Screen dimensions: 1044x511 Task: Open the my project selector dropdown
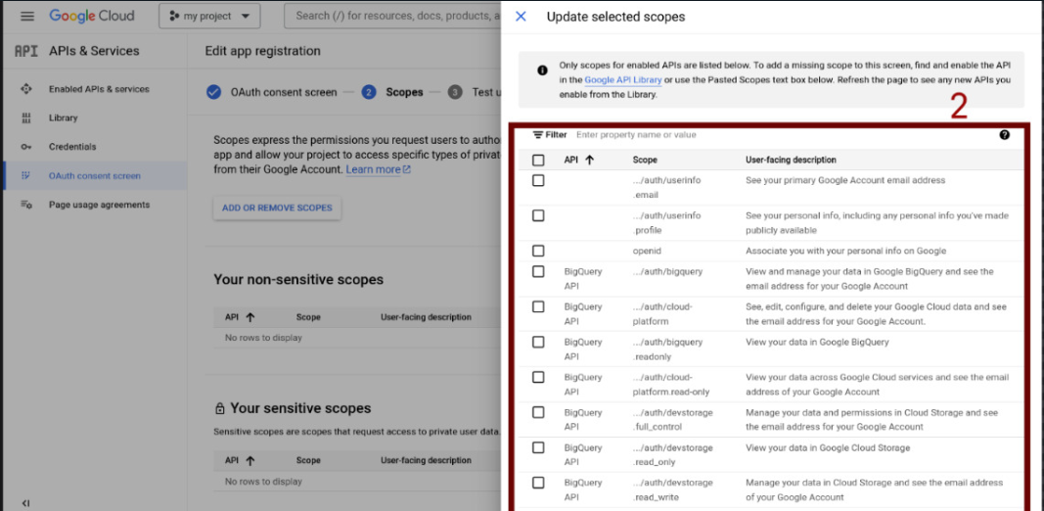click(209, 16)
